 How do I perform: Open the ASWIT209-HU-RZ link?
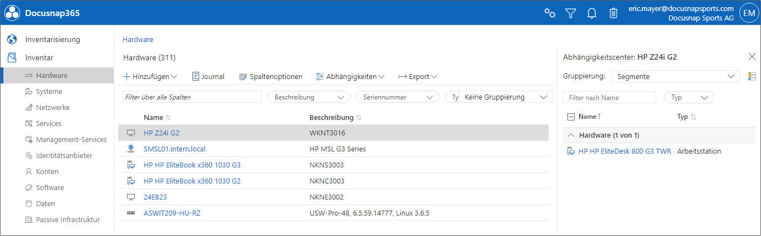point(172,213)
